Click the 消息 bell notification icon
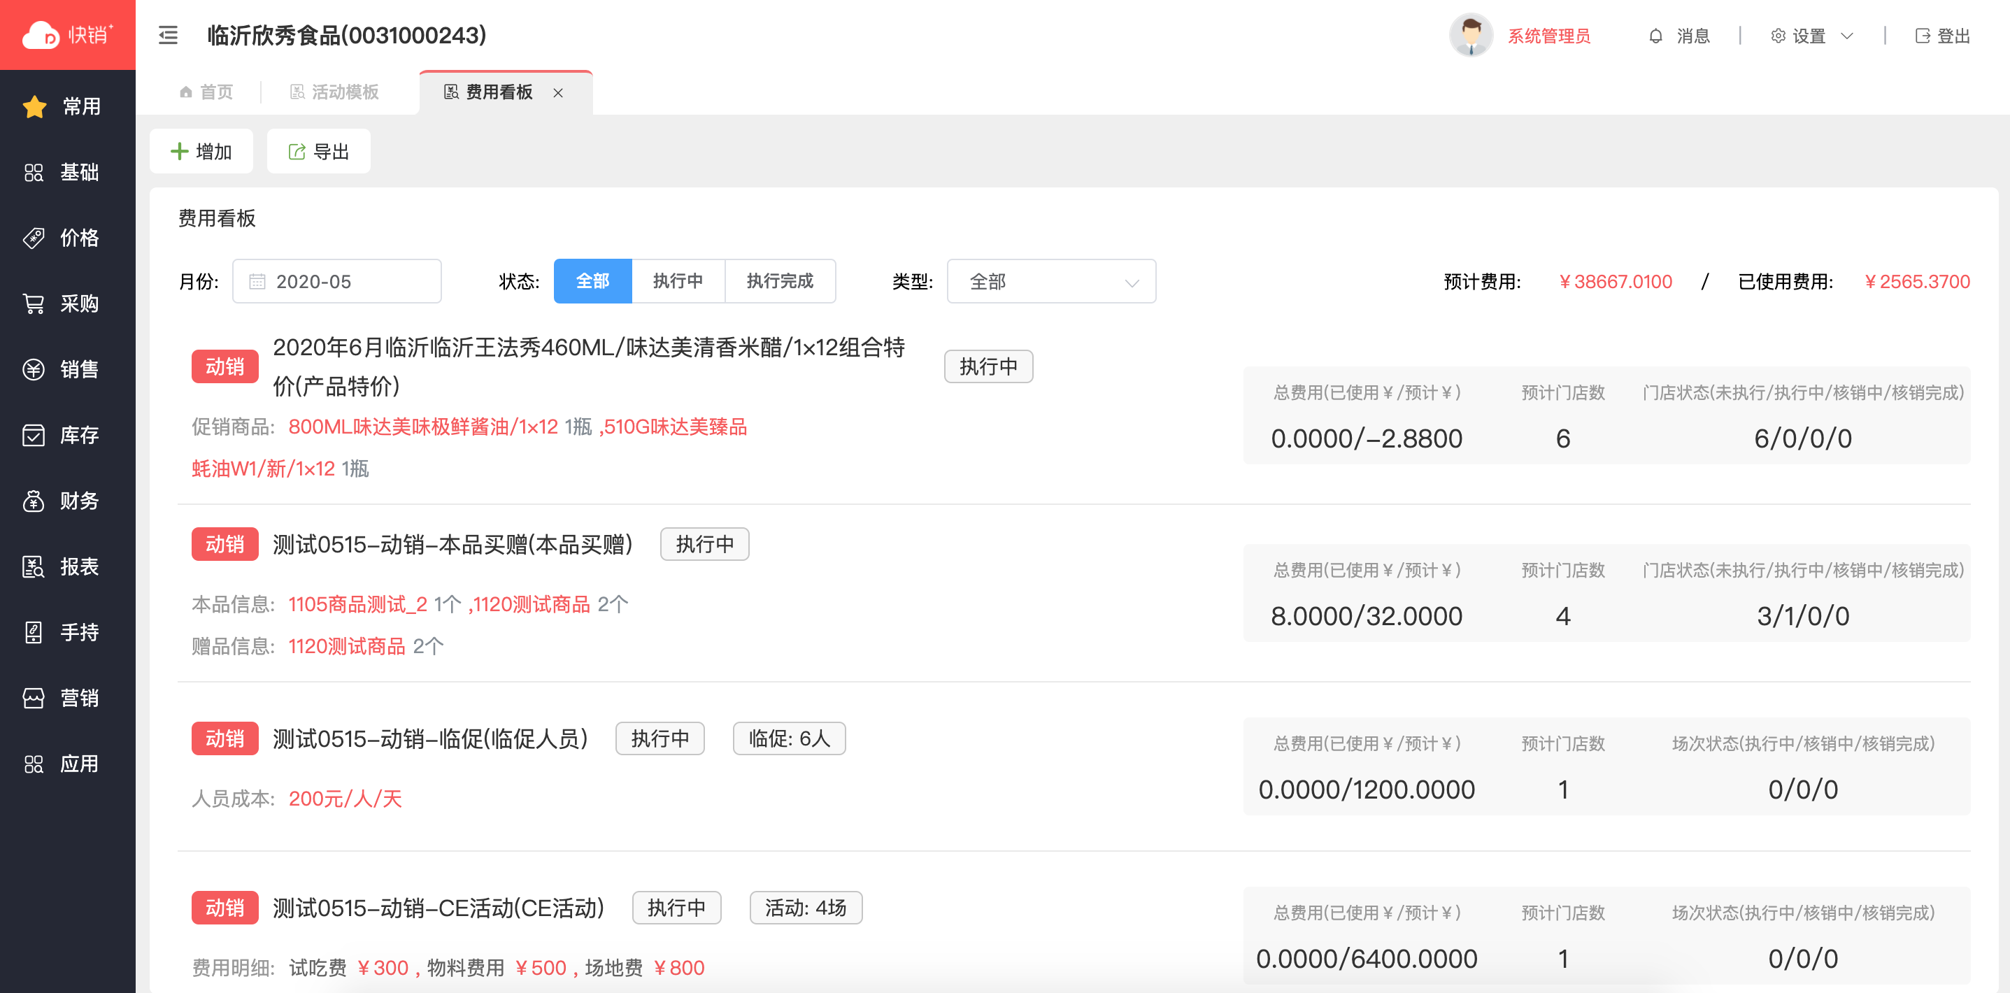Viewport: 2010px width, 993px height. (1655, 36)
